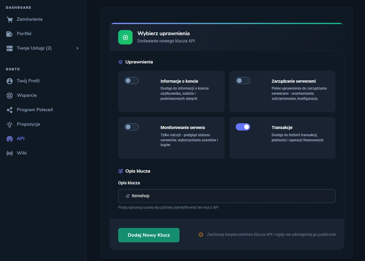Enable the Informacje o koncie toggle
The height and width of the screenshot is (261, 365).
pyautogui.click(x=132, y=81)
